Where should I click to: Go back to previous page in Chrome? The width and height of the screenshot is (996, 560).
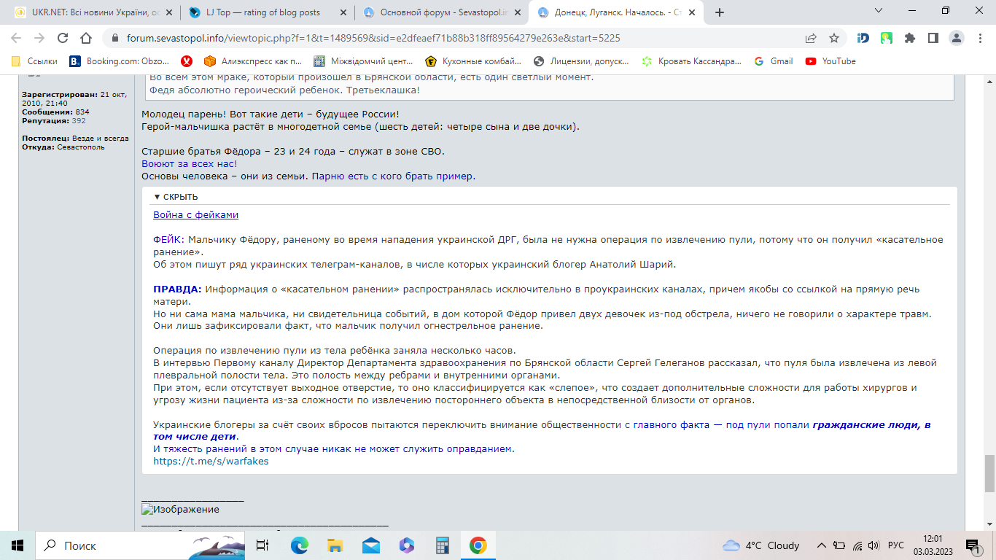(16, 38)
